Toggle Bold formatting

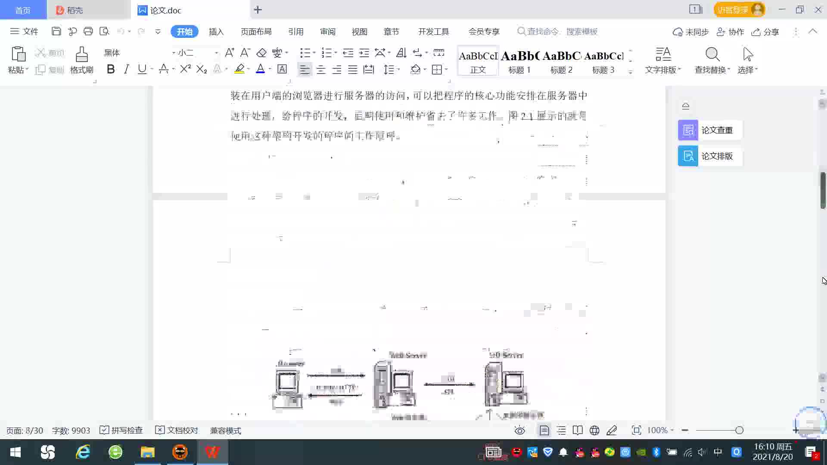(111, 69)
